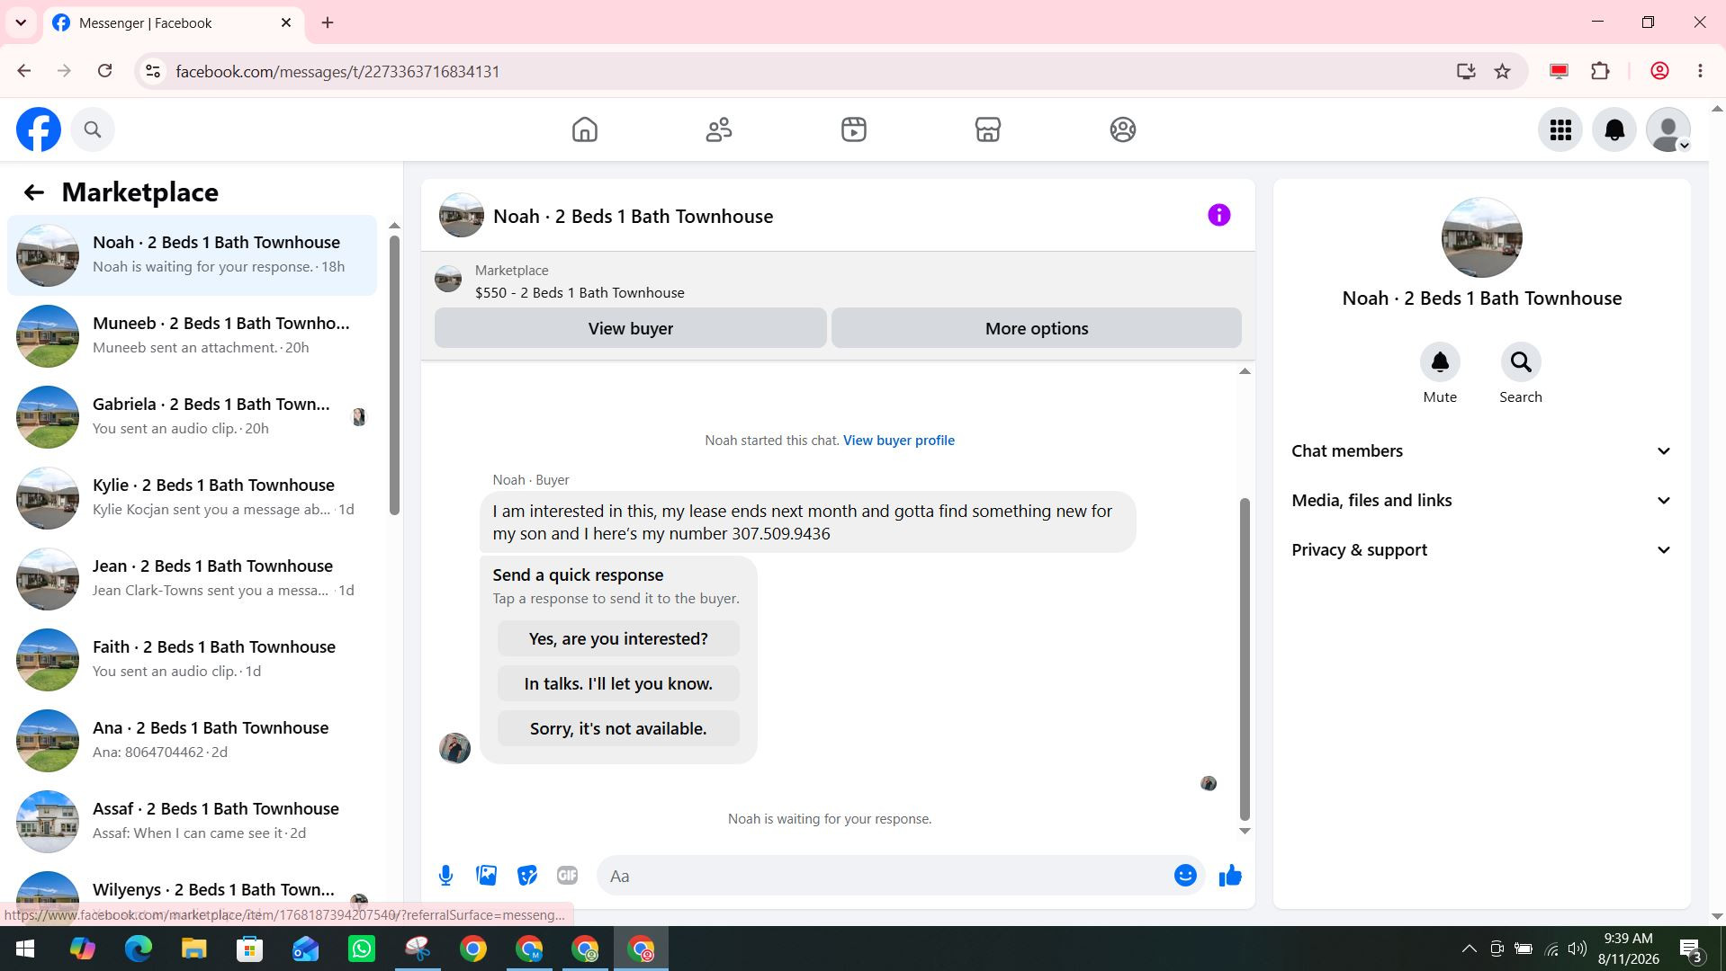Expand Privacy & support section

[1481, 550]
